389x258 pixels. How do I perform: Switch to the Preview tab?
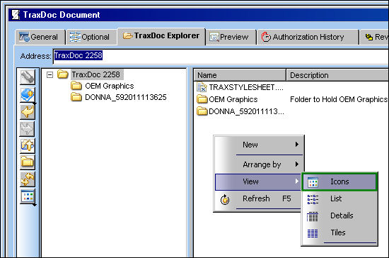tap(231, 37)
